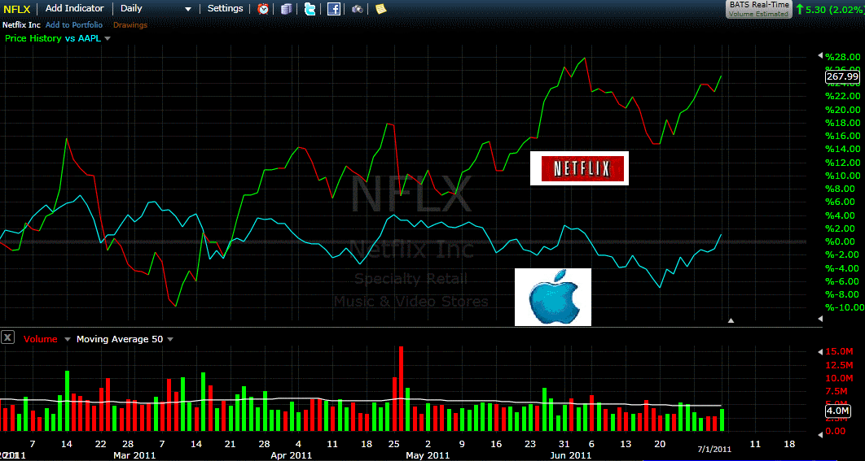Click the database stack icon
865x461 pixels.
click(x=287, y=9)
